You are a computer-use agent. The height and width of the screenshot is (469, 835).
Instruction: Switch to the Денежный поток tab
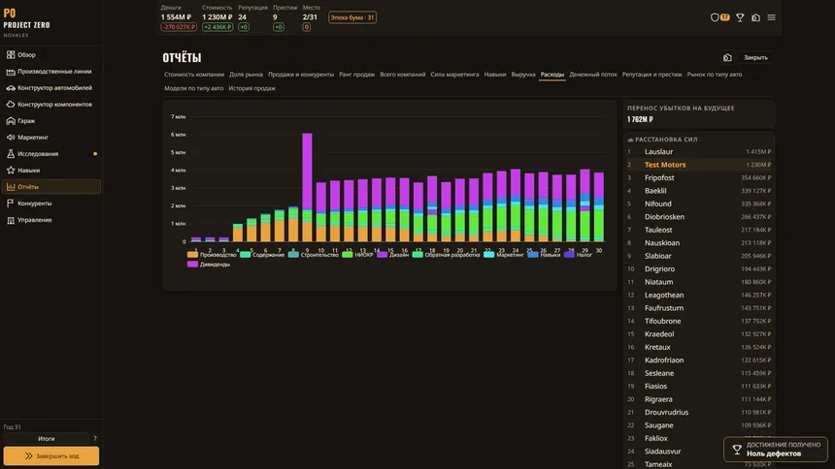592,75
